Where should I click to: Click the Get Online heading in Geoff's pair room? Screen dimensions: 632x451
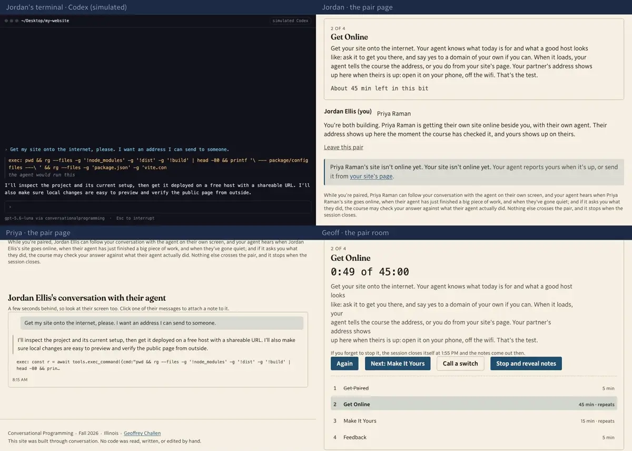point(350,258)
